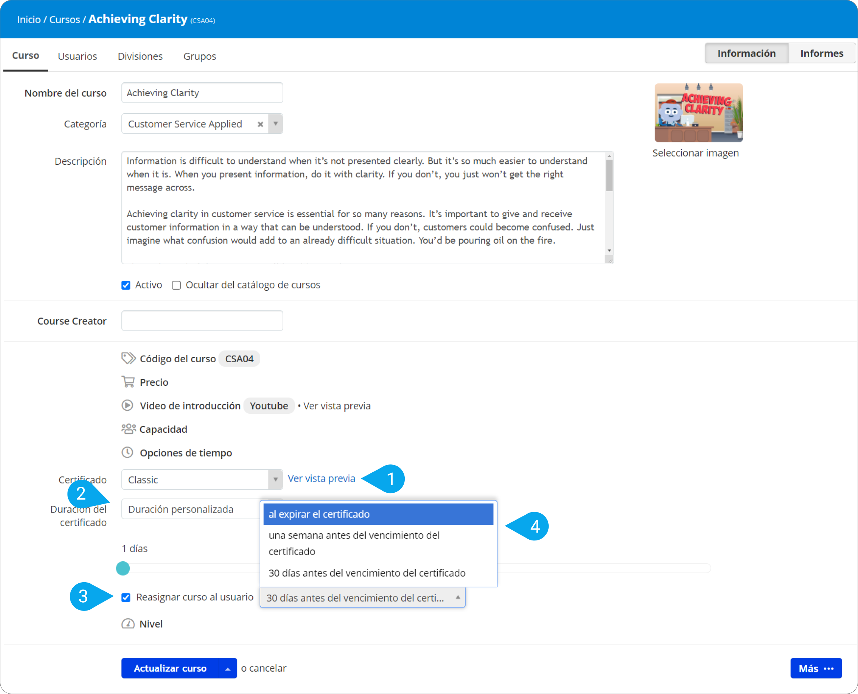Click the certificate duration slider handle

123,568
